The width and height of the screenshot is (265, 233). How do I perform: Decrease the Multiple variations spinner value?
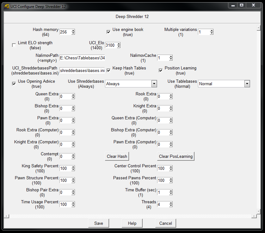[212, 33]
